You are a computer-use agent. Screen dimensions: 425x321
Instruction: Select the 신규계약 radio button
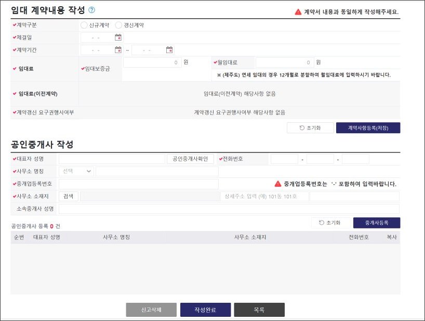[83, 25]
